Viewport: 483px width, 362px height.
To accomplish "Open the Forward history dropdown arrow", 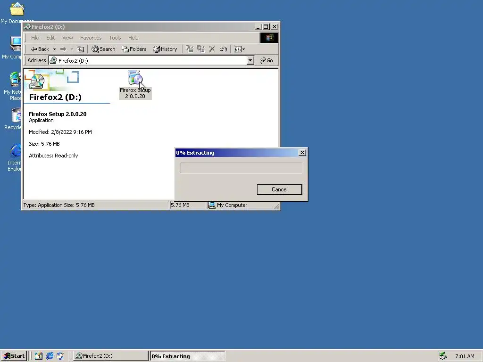I will [x=72, y=49].
